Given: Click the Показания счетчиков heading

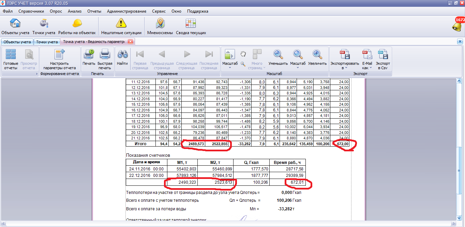Looking at the screenshot, I should (x=148, y=155).
